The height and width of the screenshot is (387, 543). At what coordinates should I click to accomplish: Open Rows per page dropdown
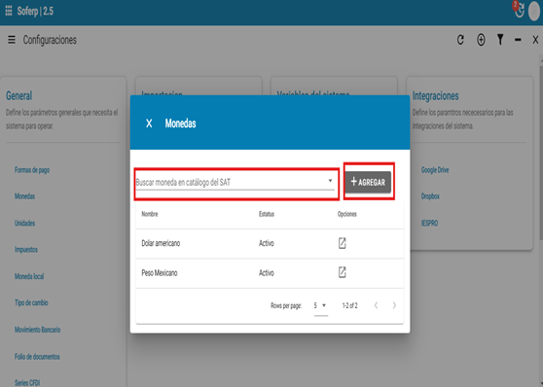click(x=320, y=305)
